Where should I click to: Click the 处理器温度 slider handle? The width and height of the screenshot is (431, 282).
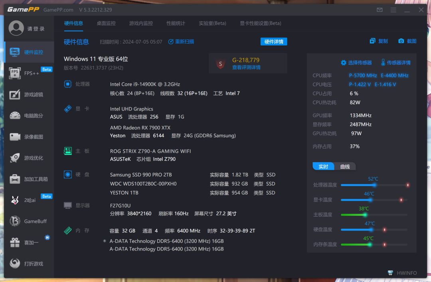(x=374, y=185)
